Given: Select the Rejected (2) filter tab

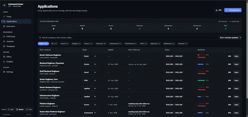Looking at the screenshot, I should click(155, 44).
